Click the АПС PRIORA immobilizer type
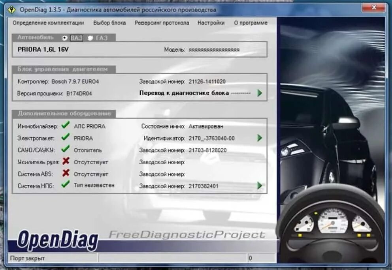Screen dimensions: 392x270 (89, 126)
